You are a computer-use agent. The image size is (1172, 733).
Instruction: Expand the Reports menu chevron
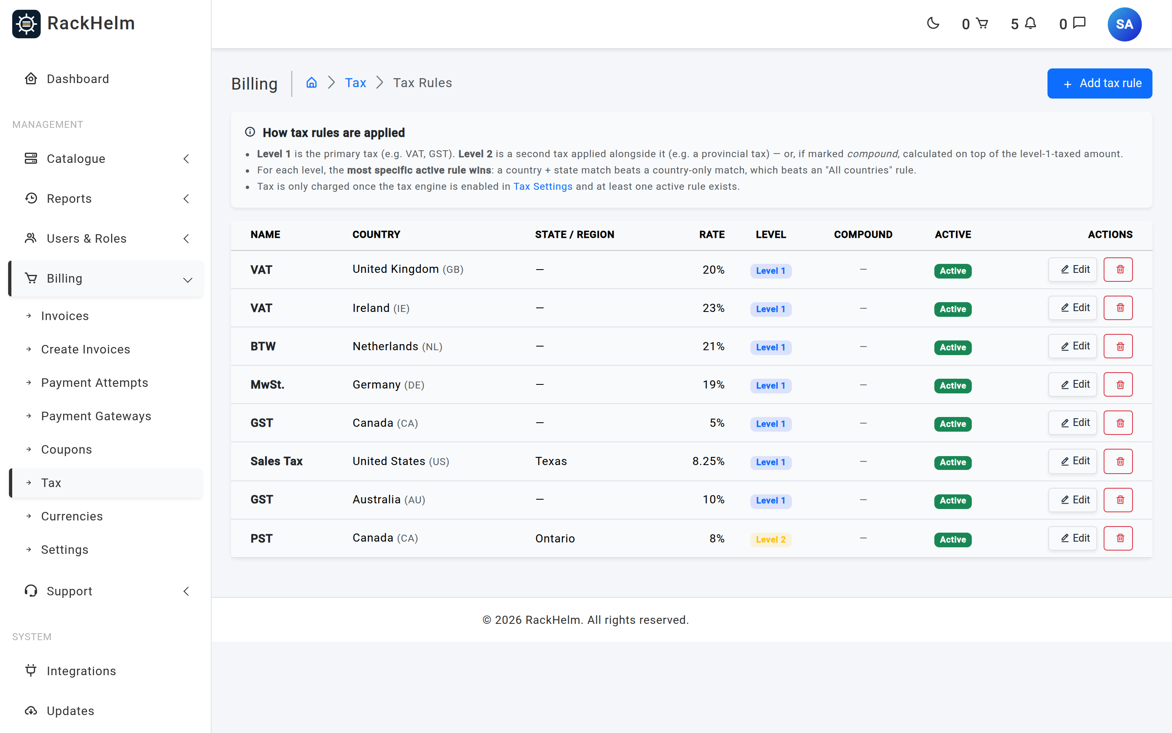point(186,199)
